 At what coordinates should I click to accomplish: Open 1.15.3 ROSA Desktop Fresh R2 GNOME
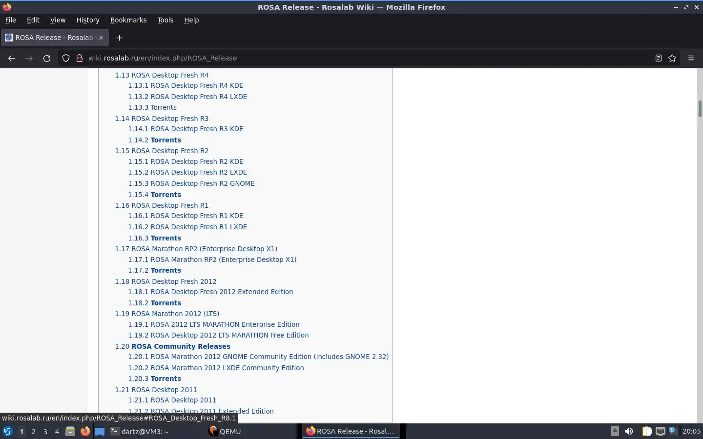[x=191, y=183]
